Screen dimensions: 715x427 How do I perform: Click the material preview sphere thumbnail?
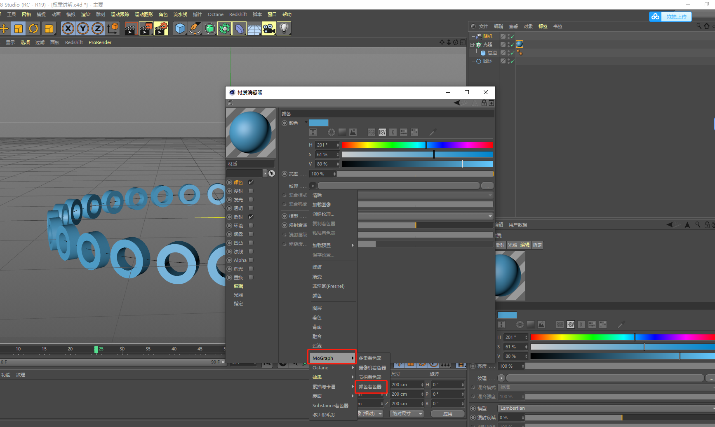(x=251, y=133)
